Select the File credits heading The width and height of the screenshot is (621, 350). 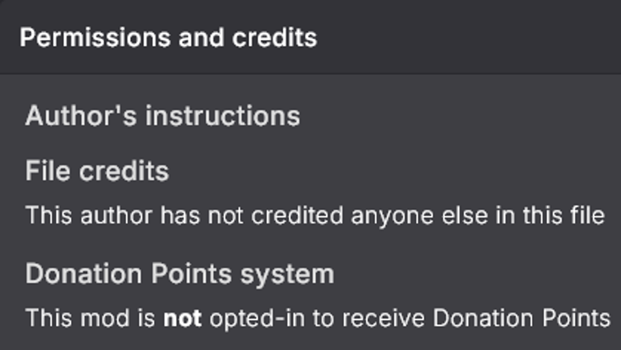point(97,171)
